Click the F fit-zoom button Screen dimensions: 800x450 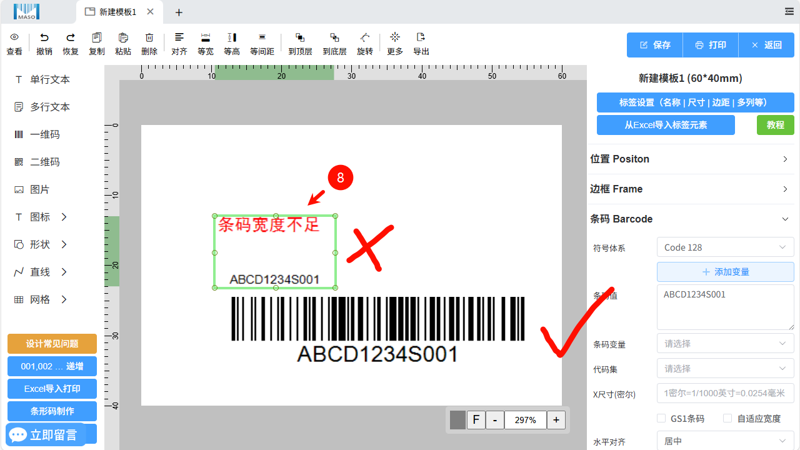pyautogui.click(x=476, y=420)
